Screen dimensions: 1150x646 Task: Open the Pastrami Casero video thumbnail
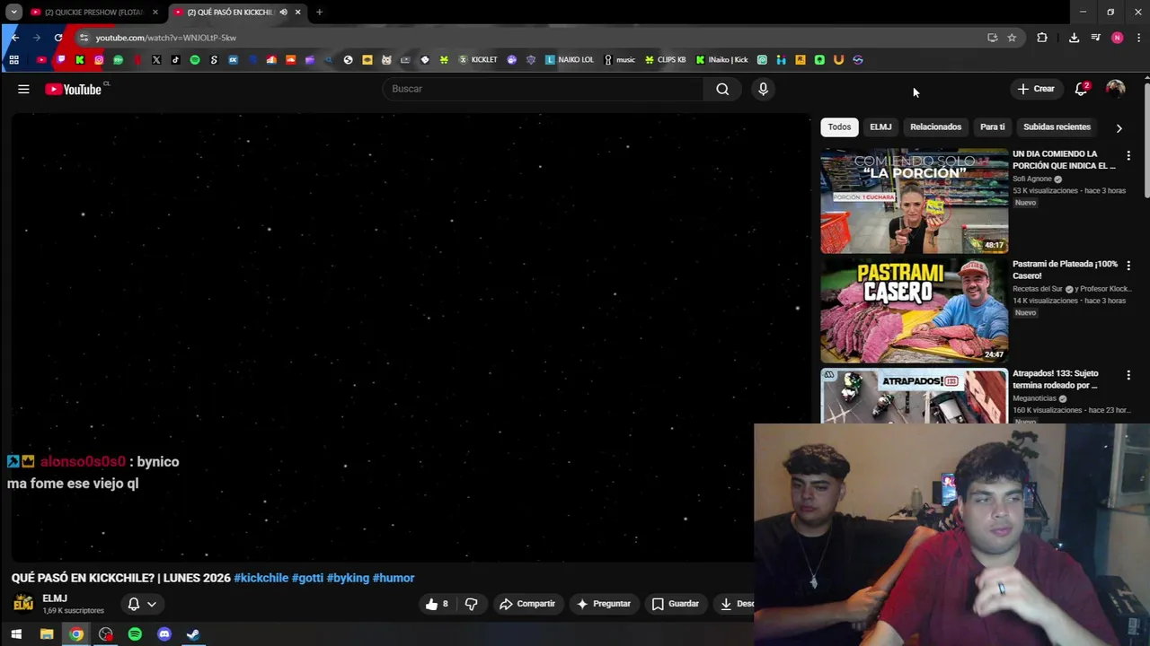pos(914,310)
